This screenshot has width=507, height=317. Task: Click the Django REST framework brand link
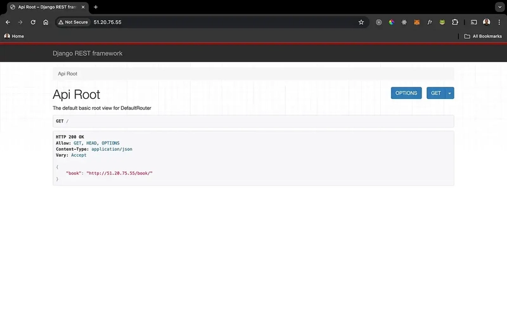[x=87, y=53]
